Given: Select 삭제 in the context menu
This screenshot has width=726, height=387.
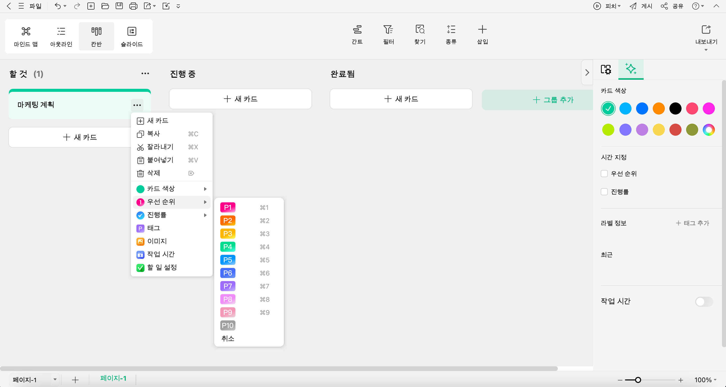Looking at the screenshot, I should (171, 173).
